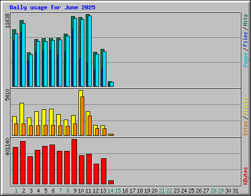Click day label 10 on the x-axis
This screenshot has width=251, height=196.
pyautogui.click(x=81, y=191)
